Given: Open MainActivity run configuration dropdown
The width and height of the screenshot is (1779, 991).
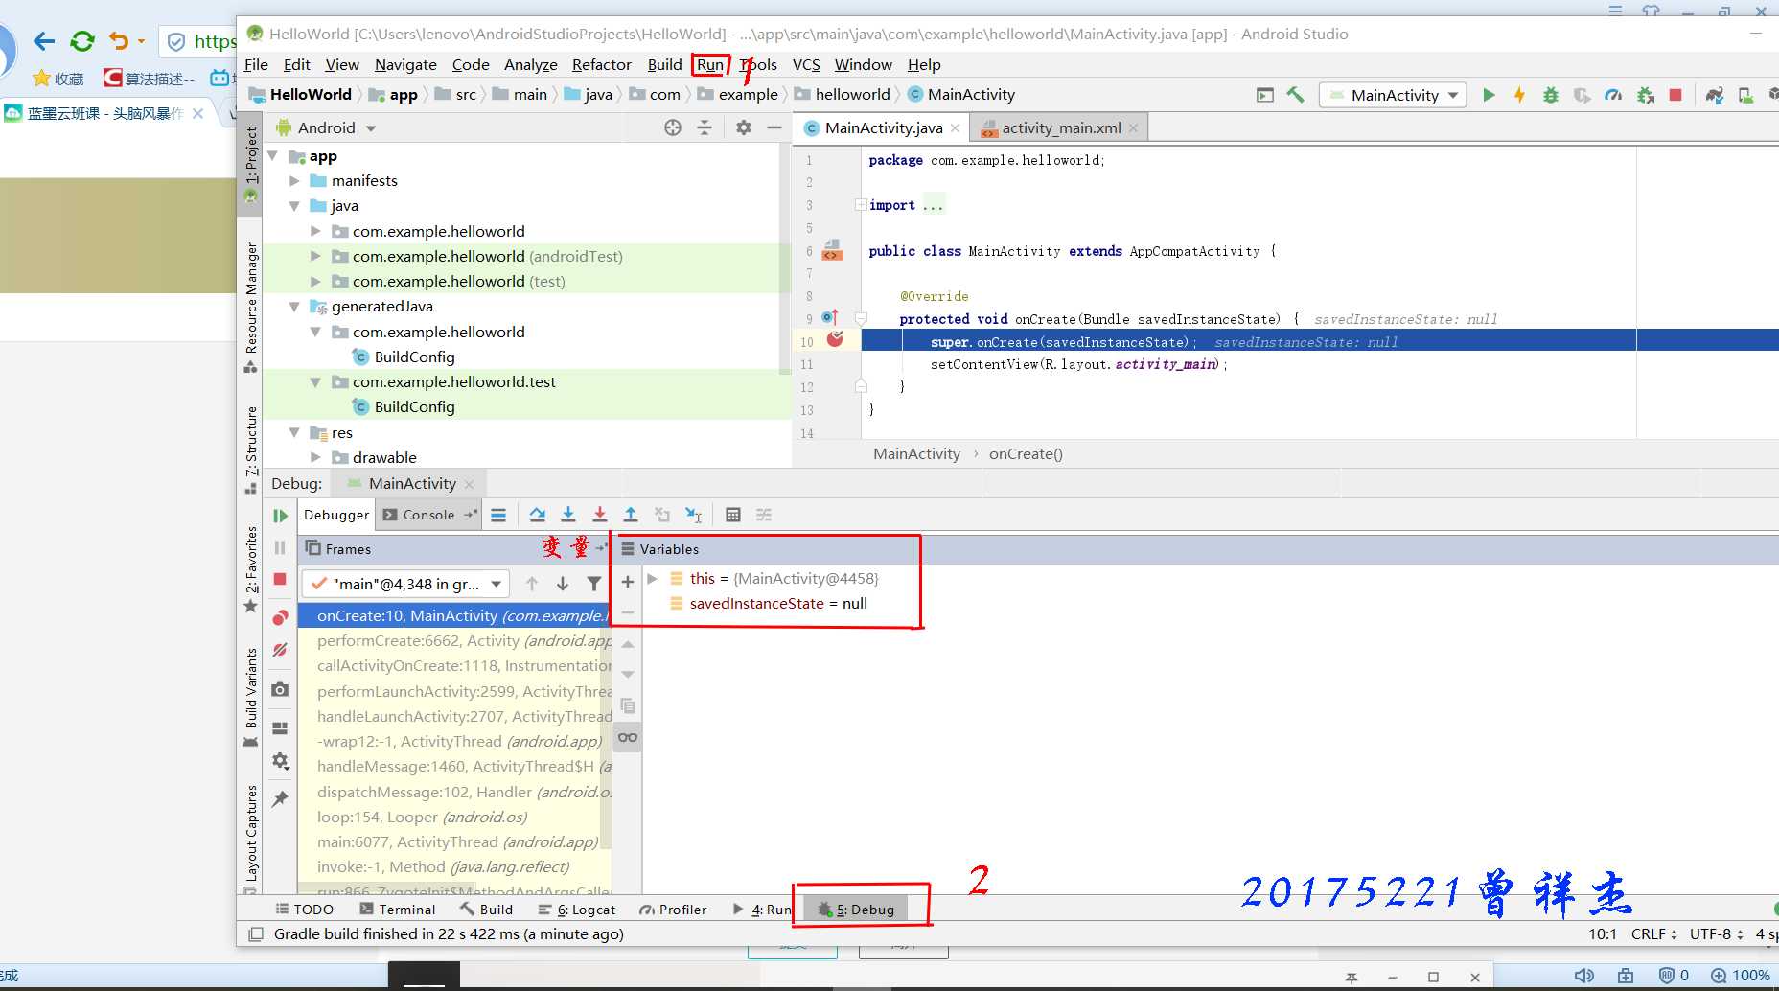Looking at the screenshot, I should pyautogui.click(x=1394, y=95).
